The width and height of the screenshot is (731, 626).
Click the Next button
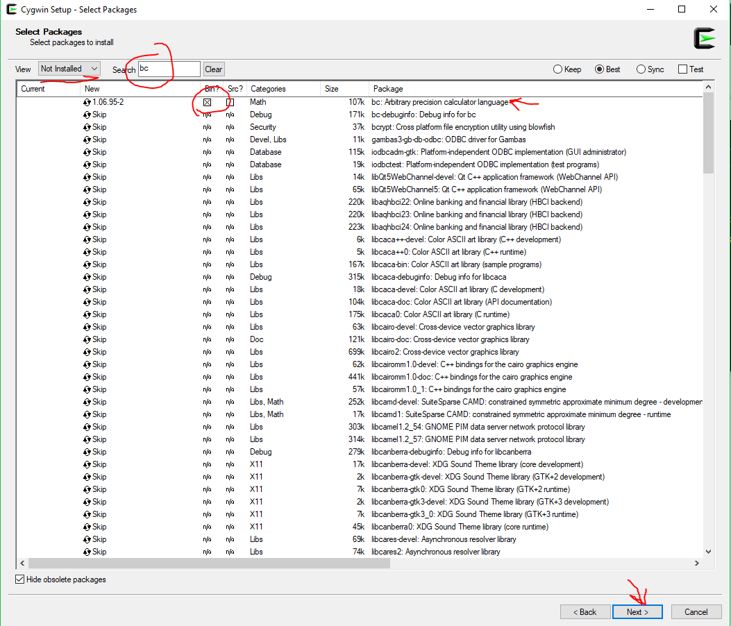[x=637, y=612]
